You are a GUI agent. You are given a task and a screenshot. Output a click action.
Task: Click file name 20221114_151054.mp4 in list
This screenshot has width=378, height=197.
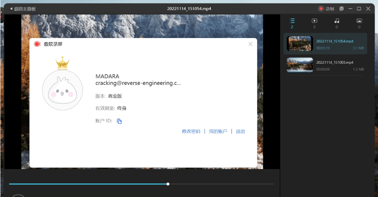click(x=335, y=41)
